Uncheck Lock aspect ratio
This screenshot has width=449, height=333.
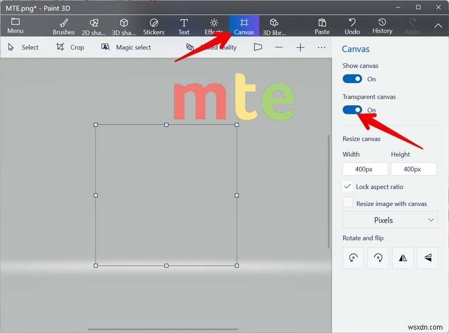tap(347, 187)
